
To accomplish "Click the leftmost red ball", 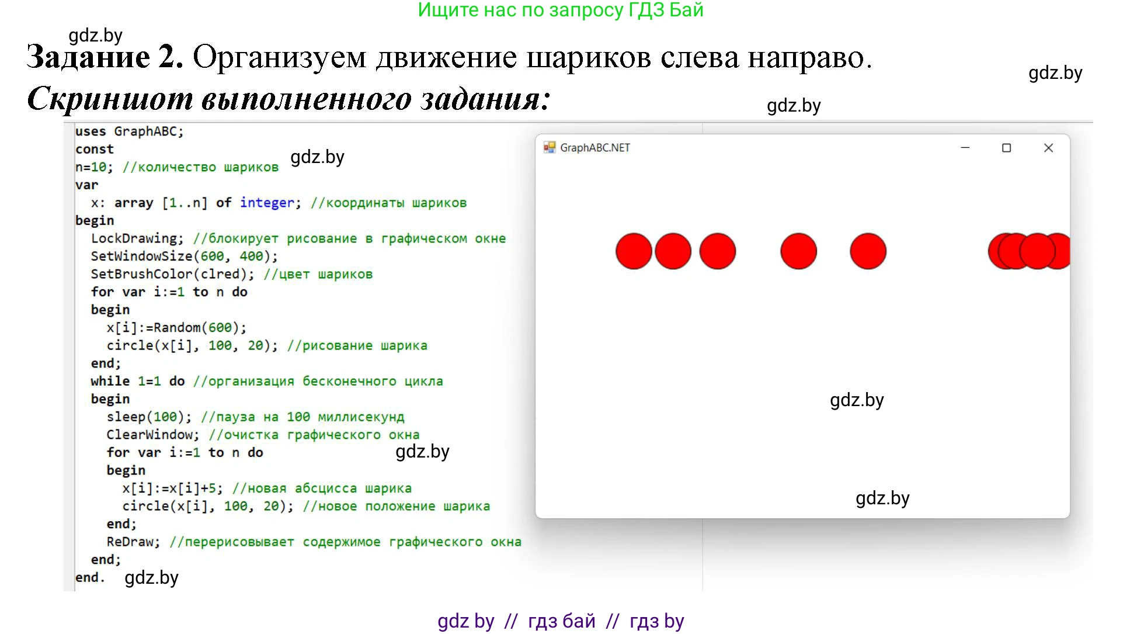I will [634, 251].
